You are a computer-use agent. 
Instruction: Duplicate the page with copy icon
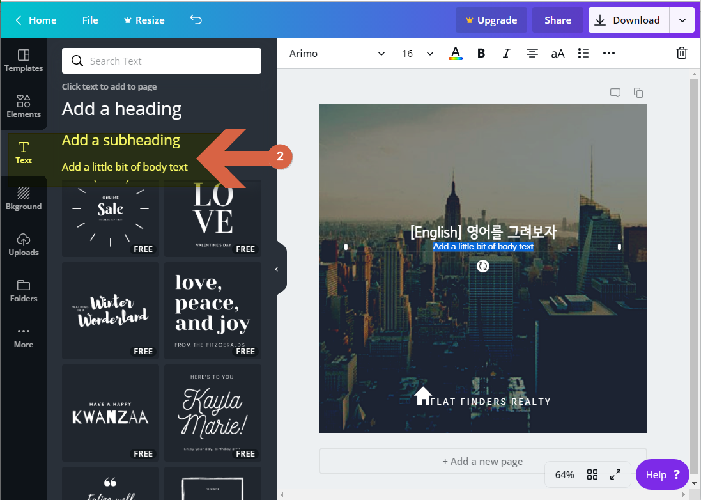click(x=638, y=93)
